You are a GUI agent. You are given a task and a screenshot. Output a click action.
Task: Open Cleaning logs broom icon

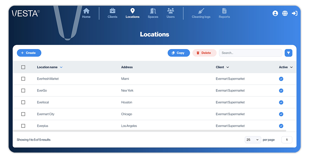tap(201, 11)
